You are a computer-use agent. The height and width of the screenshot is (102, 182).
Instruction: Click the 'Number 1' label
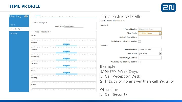coord(104,25)
